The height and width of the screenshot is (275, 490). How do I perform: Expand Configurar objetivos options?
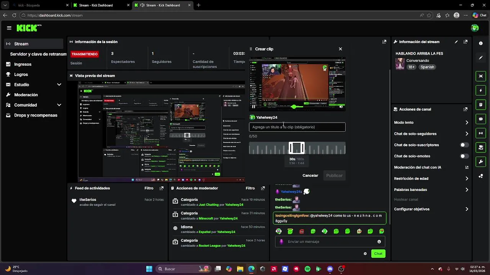(x=467, y=209)
